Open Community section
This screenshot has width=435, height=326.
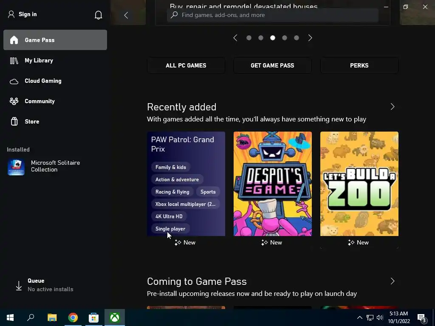pyautogui.click(x=55, y=101)
